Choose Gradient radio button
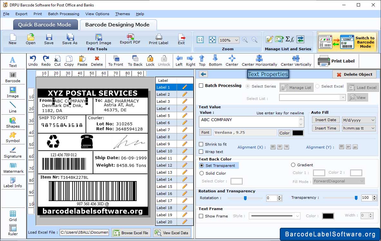 coord(293,165)
